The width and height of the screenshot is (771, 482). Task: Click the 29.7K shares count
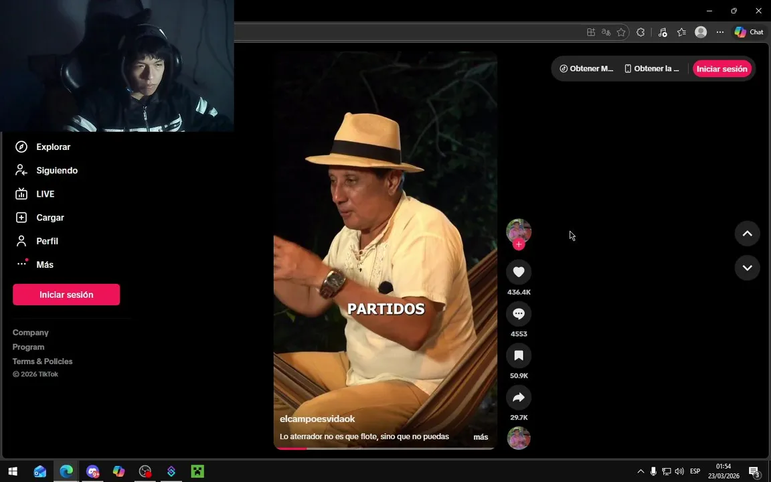(x=519, y=418)
